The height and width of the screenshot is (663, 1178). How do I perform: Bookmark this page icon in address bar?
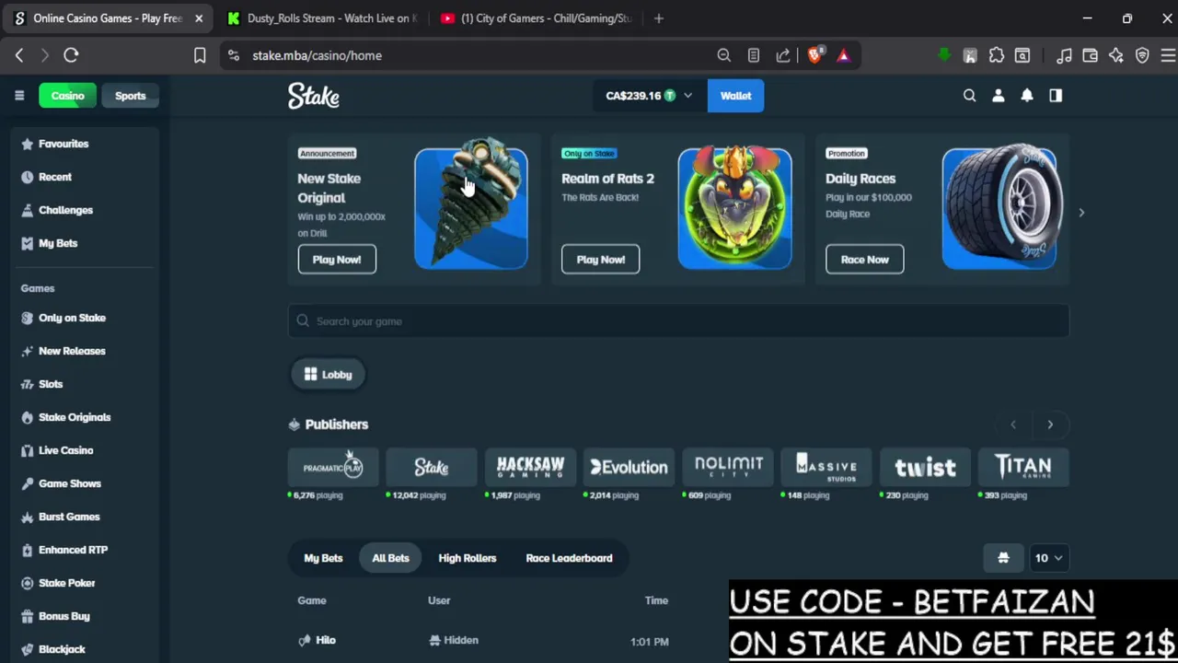click(200, 55)
